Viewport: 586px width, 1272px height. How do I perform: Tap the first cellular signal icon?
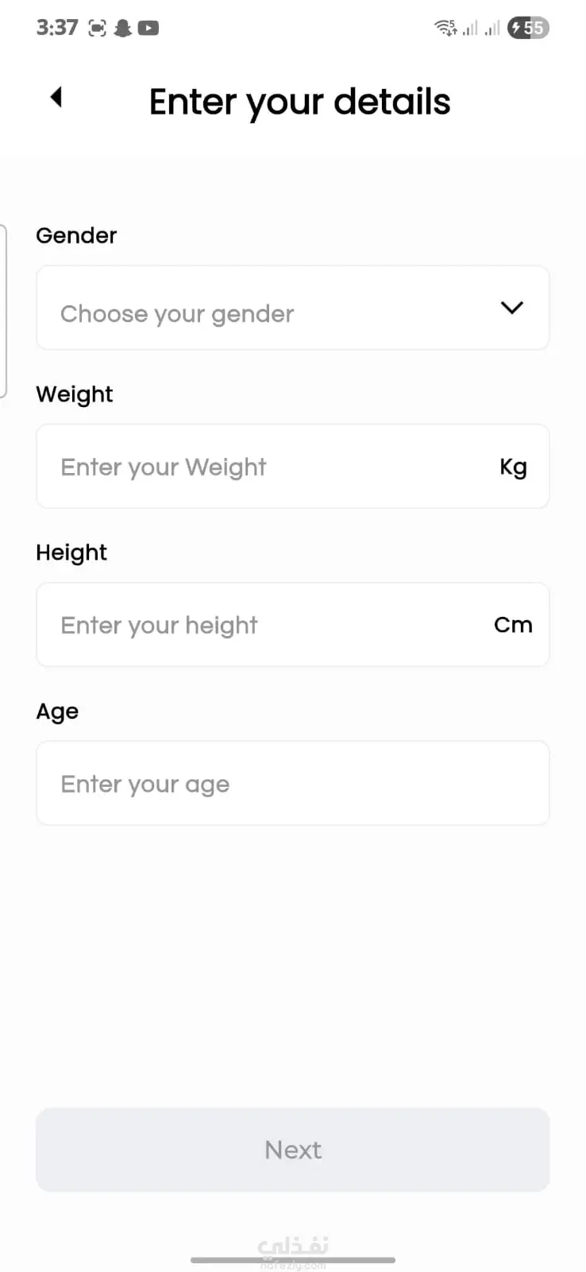[471, 29]
